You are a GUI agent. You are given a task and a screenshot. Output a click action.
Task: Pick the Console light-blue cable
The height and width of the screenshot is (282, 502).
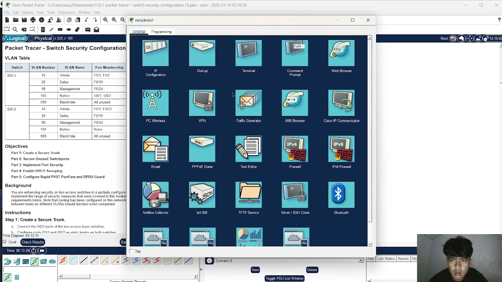click(73, 261)
